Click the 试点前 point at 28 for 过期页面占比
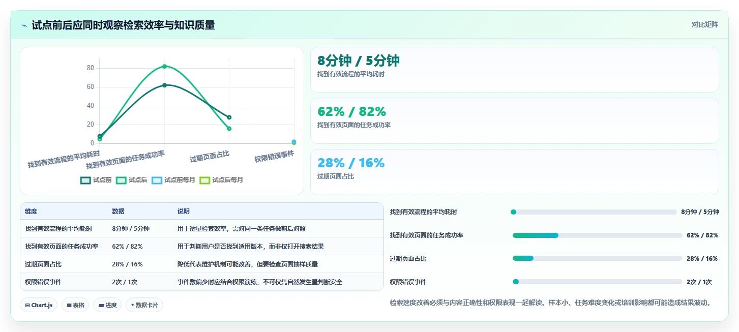Image resolution: width=739 pixels, height=332 pixels. (x=229, y=117)
